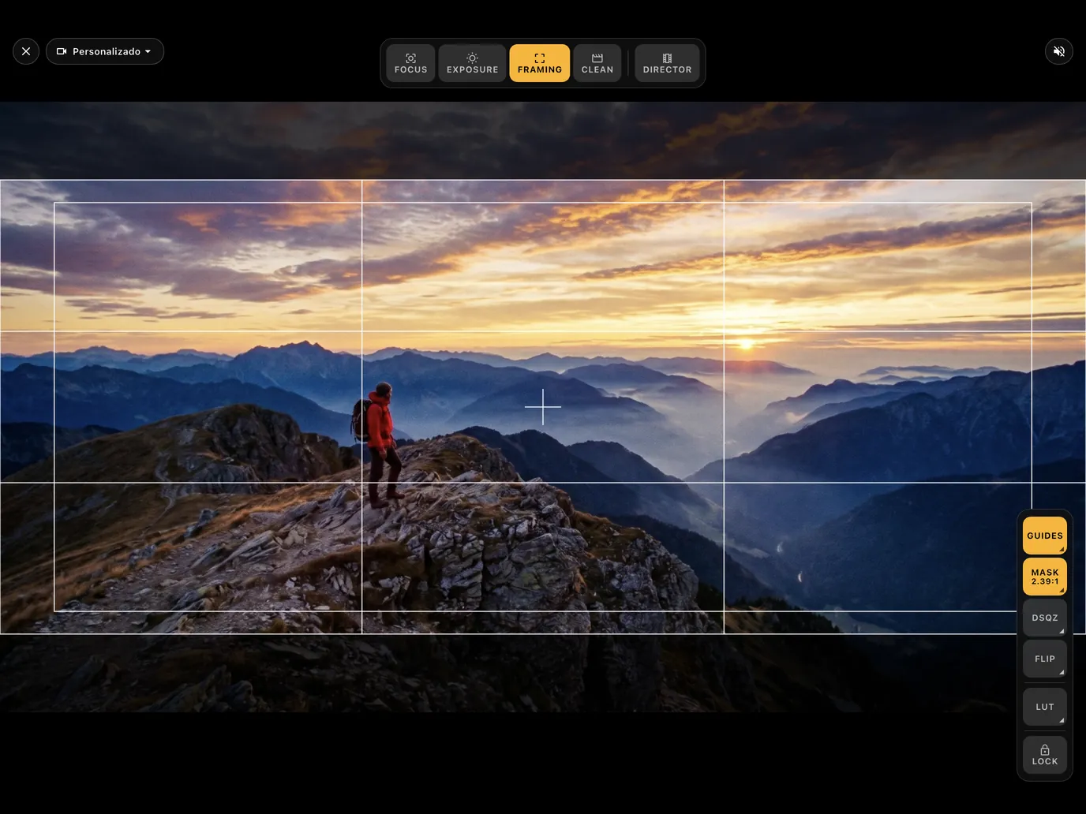Toggle the Guides overlay off

tap(1045, 536)
